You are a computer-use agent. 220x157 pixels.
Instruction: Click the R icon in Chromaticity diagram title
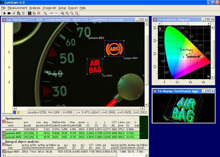[x=155, y=19]
